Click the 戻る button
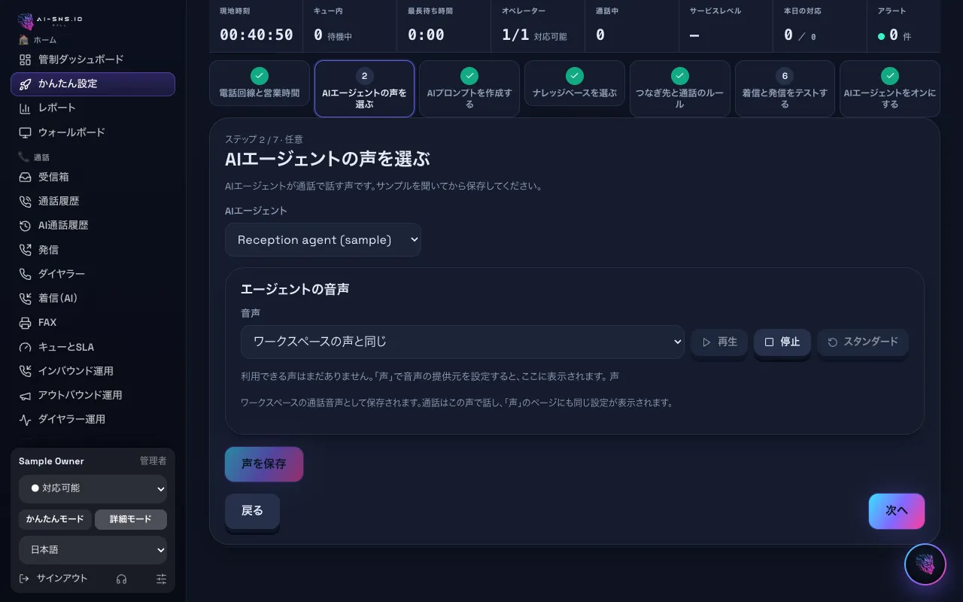This screenshot has width=963, height=602. click(252, 511)
